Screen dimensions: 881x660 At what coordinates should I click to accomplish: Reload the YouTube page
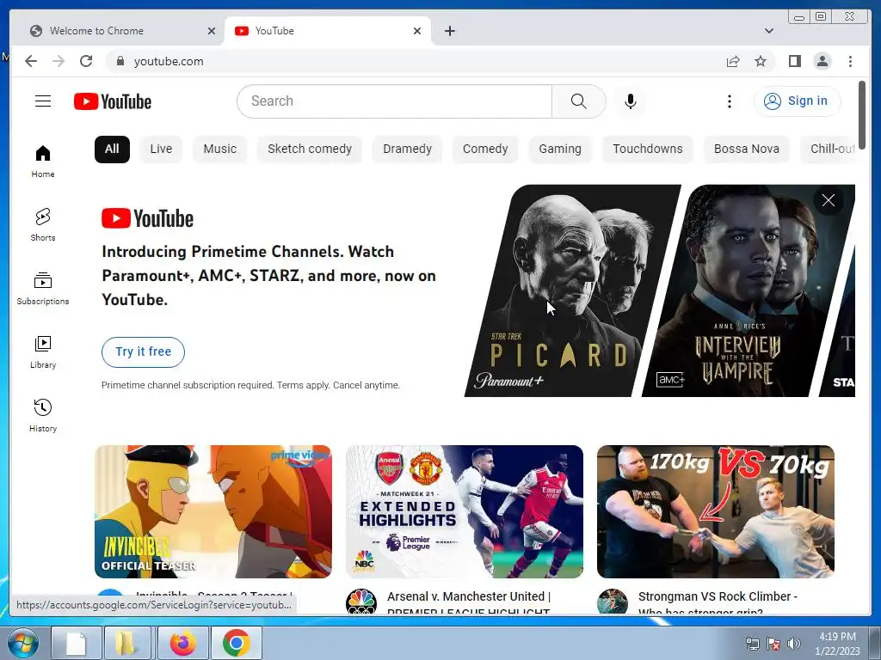click(86, 61)
